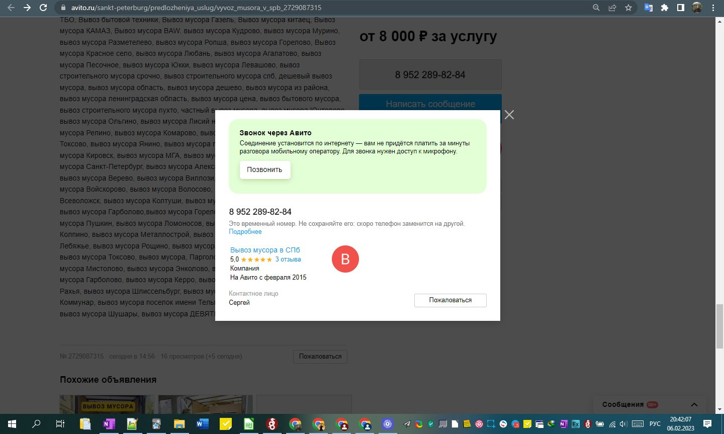Open Microsoft Word from the taskbar
This screenshot has height=434, width=724.
pos(202,424)
